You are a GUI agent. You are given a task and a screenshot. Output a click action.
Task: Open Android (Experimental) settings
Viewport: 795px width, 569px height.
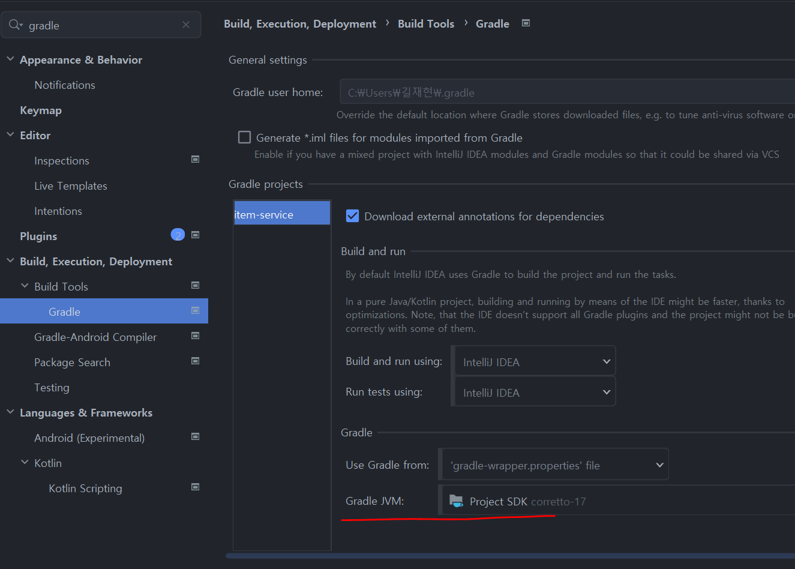coord(89,438)
